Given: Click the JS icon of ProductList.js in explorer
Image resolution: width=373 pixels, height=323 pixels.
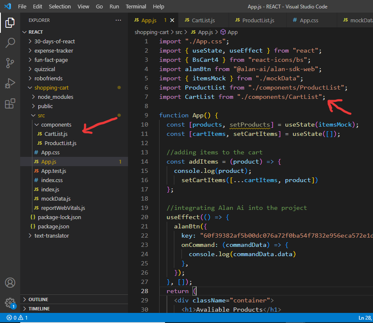Looking at the screenshot, I should [40, 143].
